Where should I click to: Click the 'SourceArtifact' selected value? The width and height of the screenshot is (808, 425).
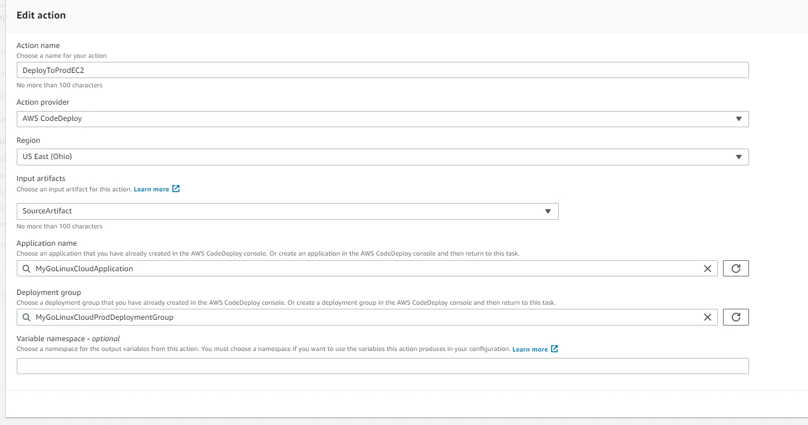[47, 211]
